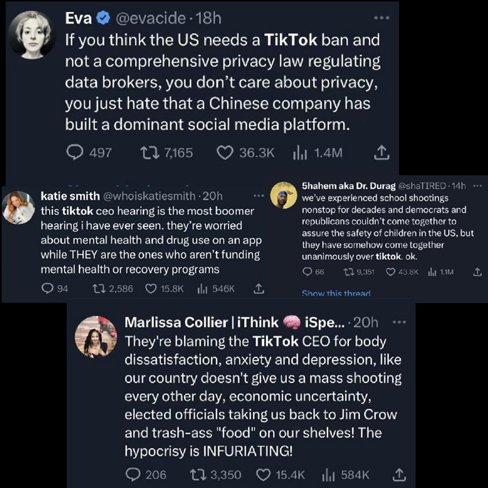Reply to Eva's TikTok ban tweet

click(x=74, y=152)
